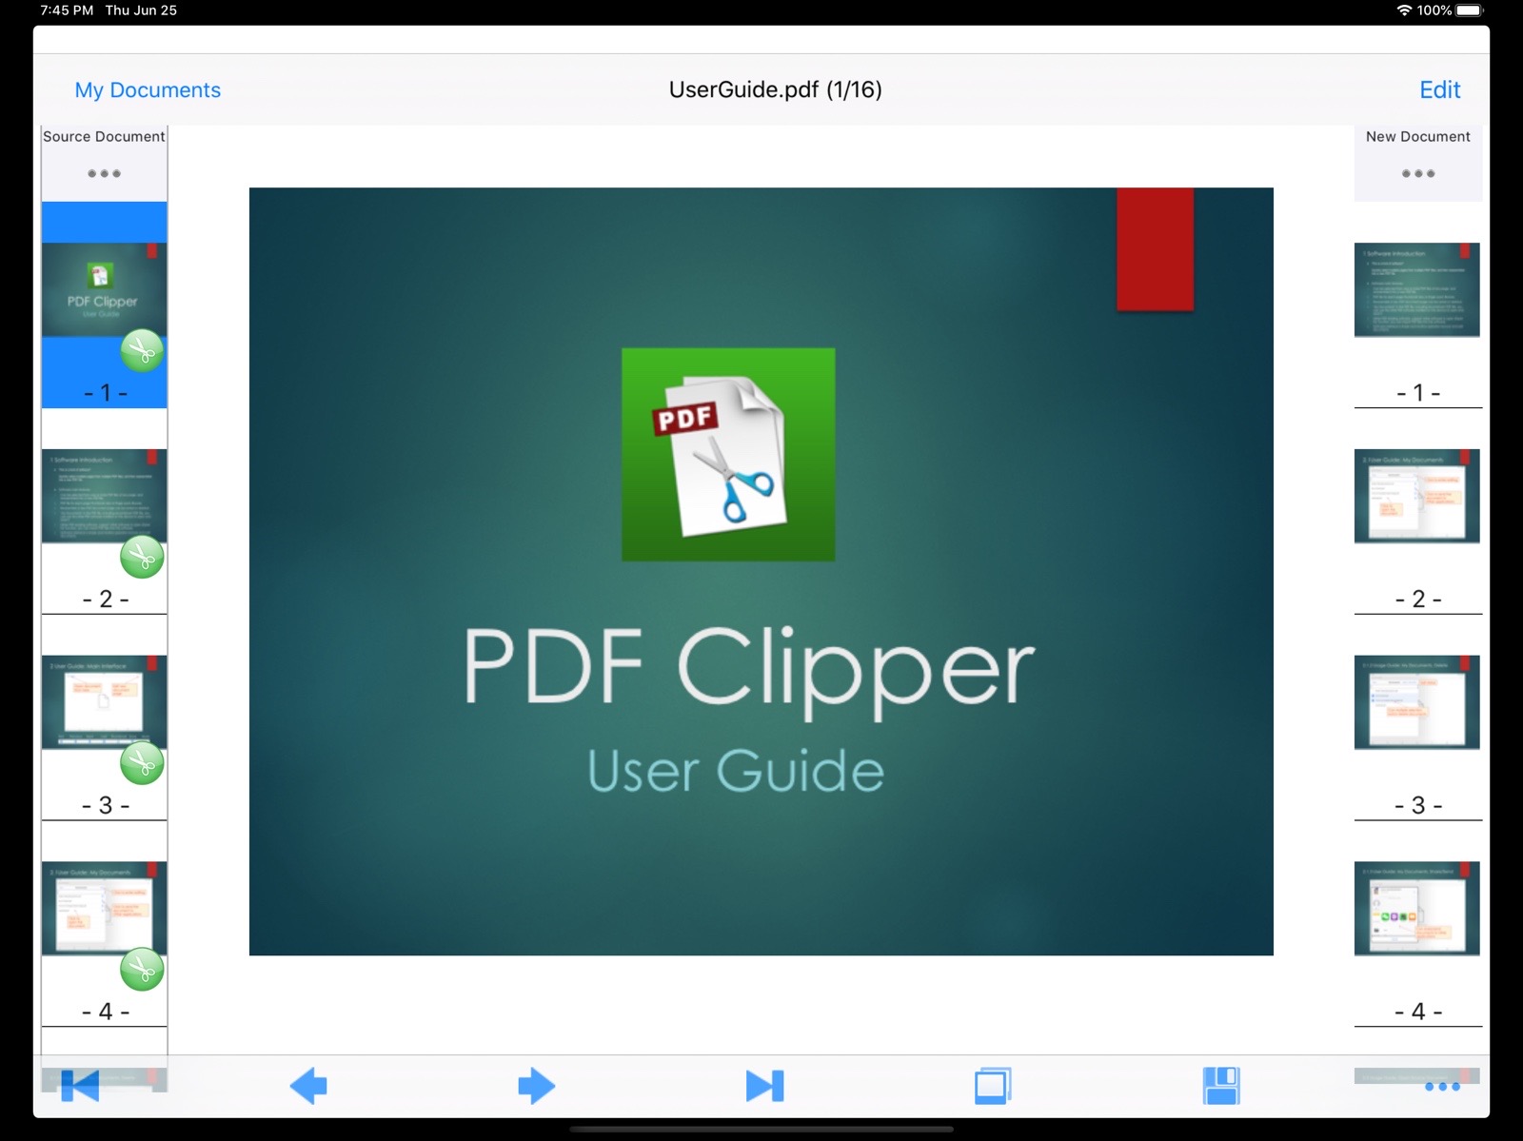Clip source page 3 with scissors button
The image size is (1523, 1141).
142,763
